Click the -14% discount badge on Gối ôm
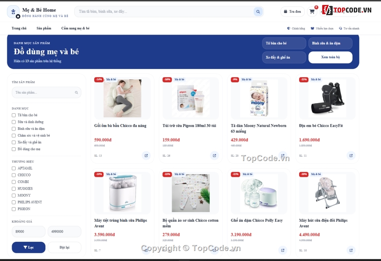381x261 pixels. click(99, 80)
